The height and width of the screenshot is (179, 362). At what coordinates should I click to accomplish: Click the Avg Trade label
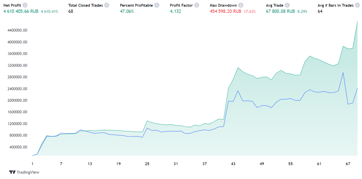tap(275, 5)
